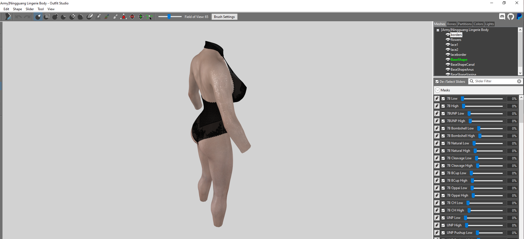Open the Slider menu
Viewport: 524px width, 239px height.
click(30, 9)
